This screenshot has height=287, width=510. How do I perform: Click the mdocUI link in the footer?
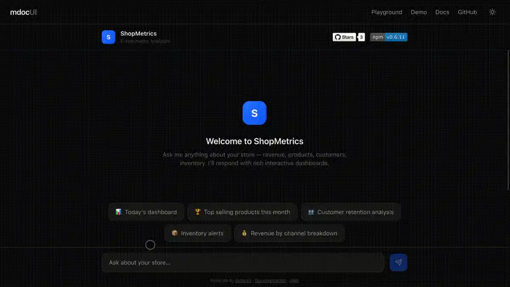click(245, 280)
